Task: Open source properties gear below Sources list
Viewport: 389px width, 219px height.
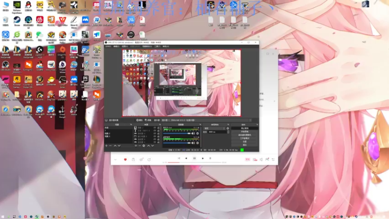Action: (x=143, y=146)
